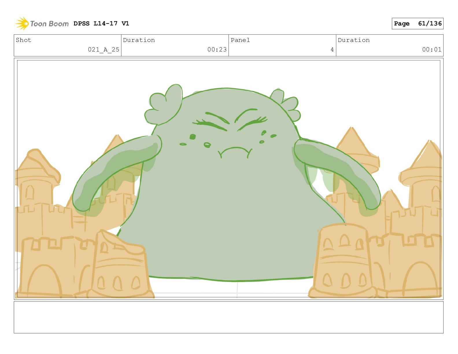
Task: Click the empty notes box below panel
Action: point(228,317)
